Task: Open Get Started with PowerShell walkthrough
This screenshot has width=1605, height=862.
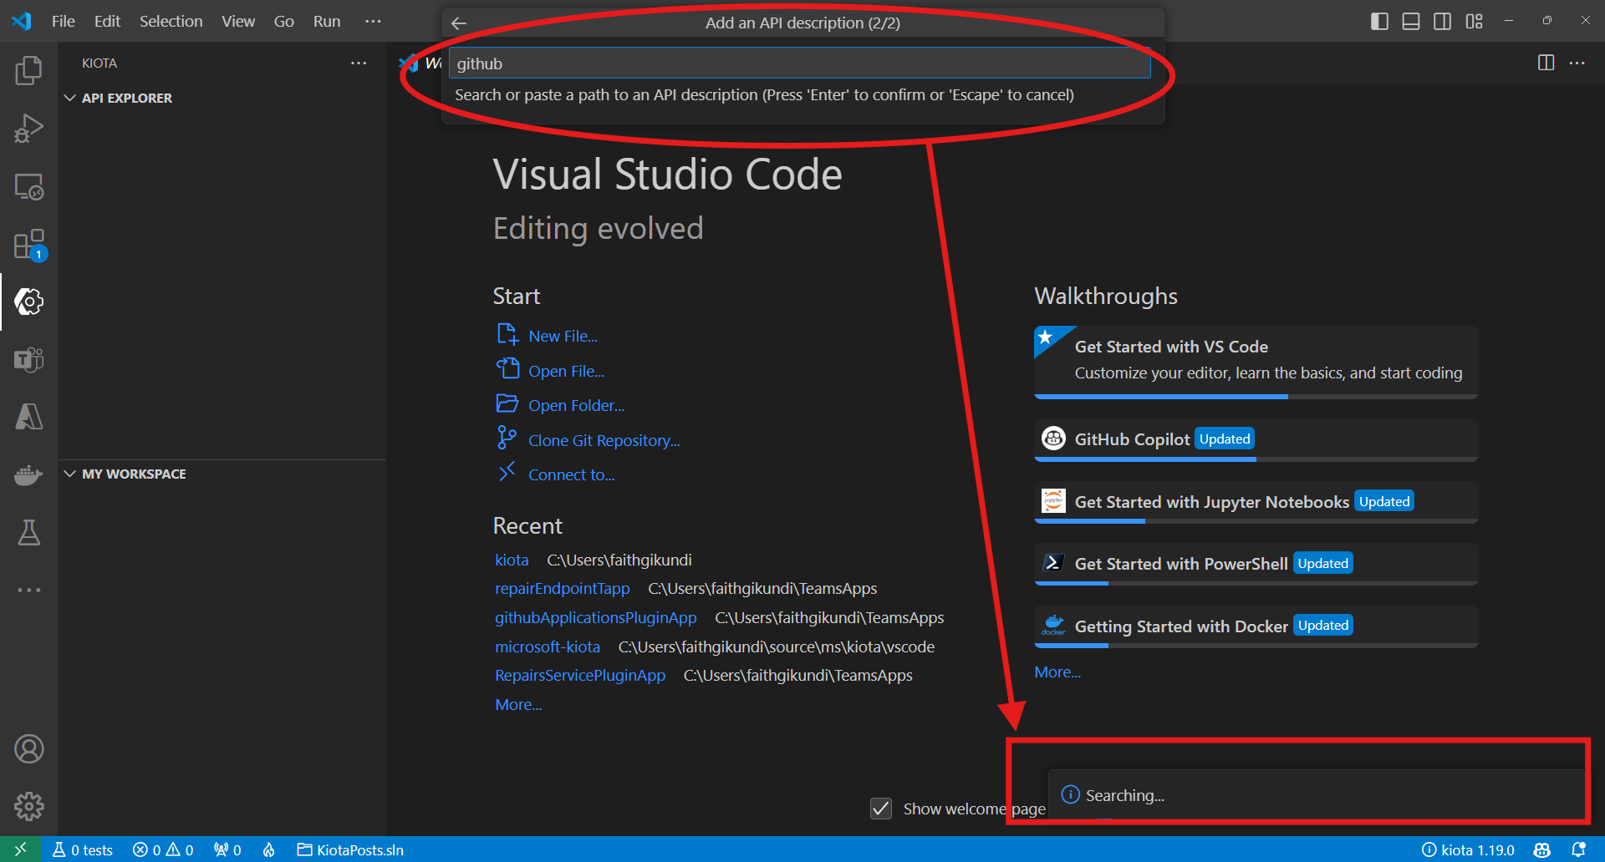Action: coord(1256,564)
